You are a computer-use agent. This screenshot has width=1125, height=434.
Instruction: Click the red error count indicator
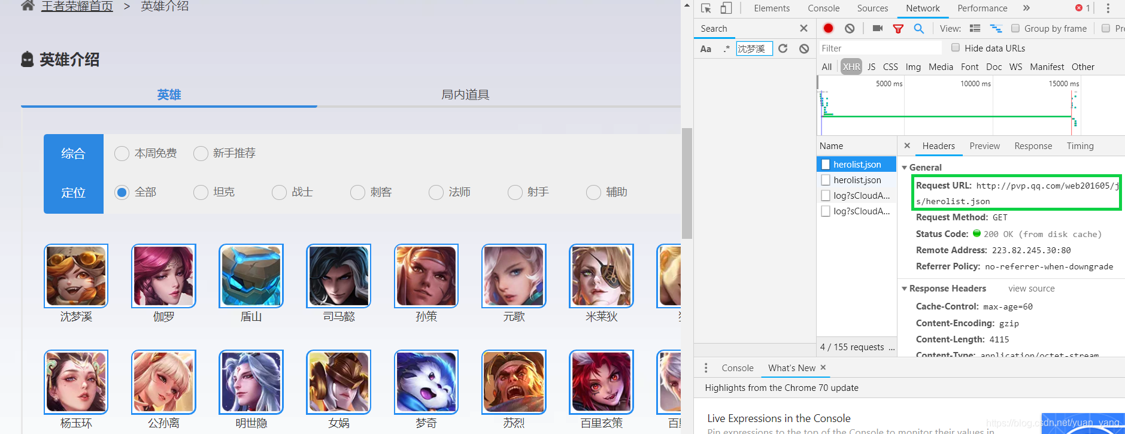1082,8
